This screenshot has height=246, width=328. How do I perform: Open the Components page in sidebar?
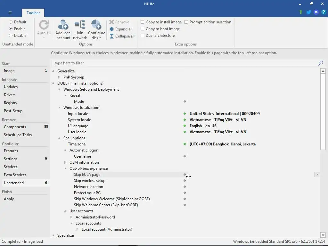point(25,127)
